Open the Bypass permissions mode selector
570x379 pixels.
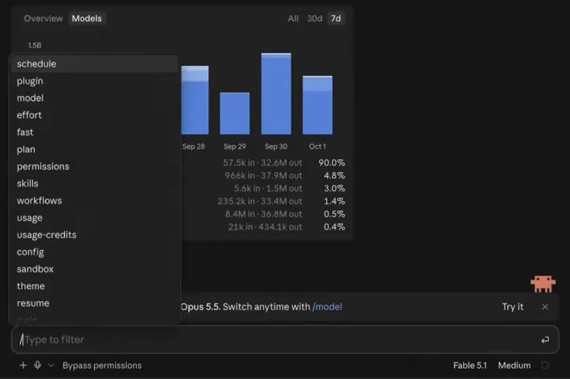(102, 365)
